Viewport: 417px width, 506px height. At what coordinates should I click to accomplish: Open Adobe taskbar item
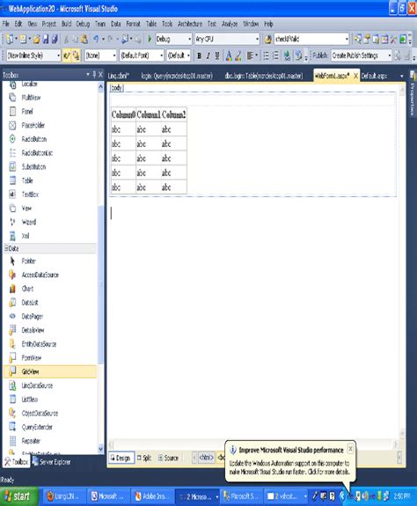[152, 496]
